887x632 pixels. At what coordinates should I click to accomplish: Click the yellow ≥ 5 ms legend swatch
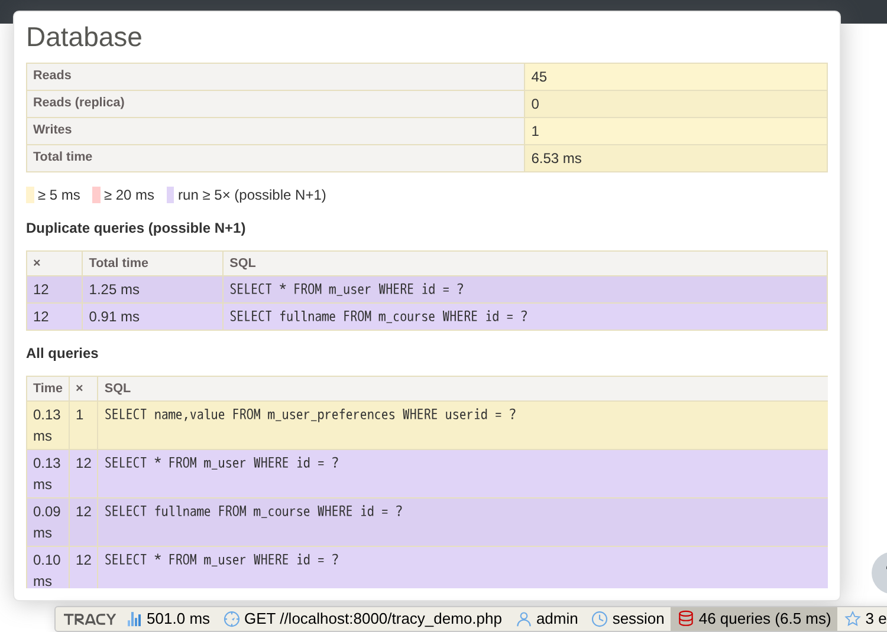pos(30,195)
